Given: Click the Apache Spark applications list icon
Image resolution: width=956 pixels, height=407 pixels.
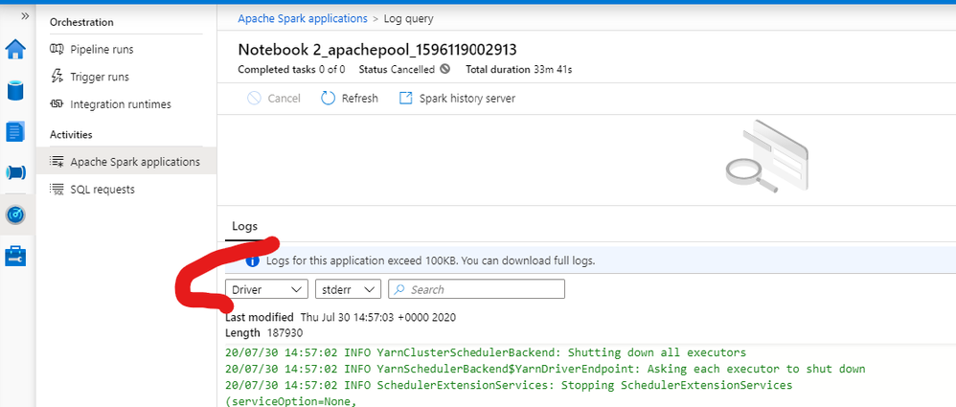Looking at the screenshot, I should [57, 162].
